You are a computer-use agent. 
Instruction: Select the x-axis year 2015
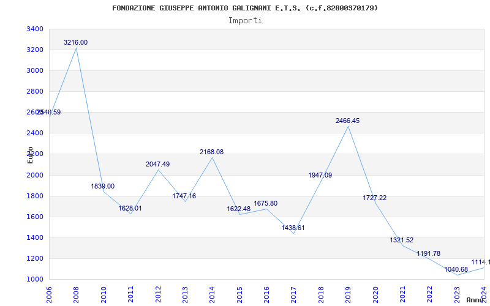(239, 294)
